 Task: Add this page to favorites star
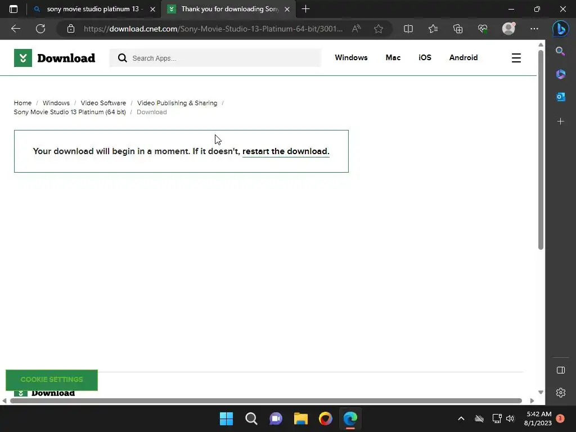point(379,29)
